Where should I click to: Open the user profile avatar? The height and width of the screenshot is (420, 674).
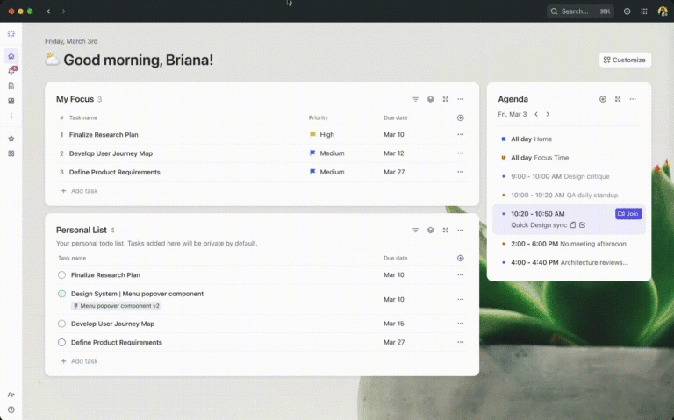click(663, 11)
